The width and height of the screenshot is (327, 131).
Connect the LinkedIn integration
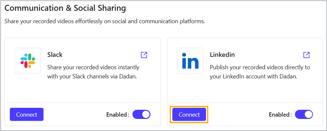[x=189, y=115]
